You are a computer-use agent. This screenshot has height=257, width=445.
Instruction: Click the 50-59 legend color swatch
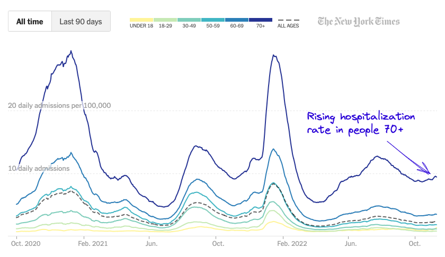(x=213, y=20)
